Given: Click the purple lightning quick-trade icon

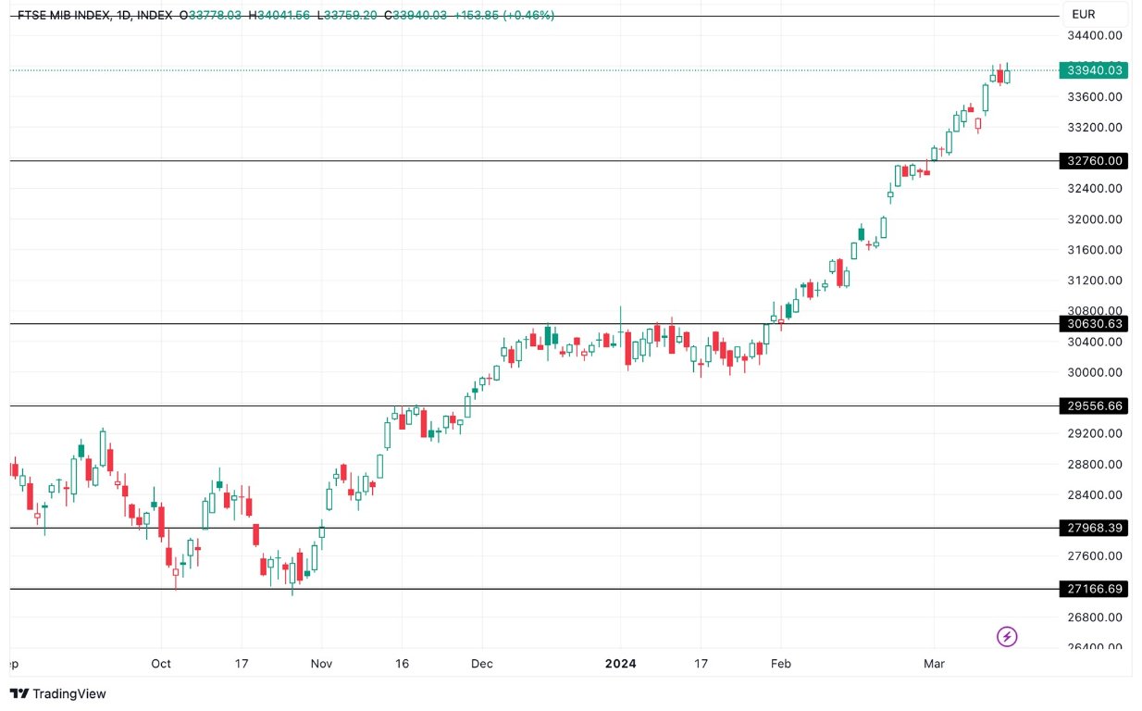Looking at the screenshot, I should 1005,635.
